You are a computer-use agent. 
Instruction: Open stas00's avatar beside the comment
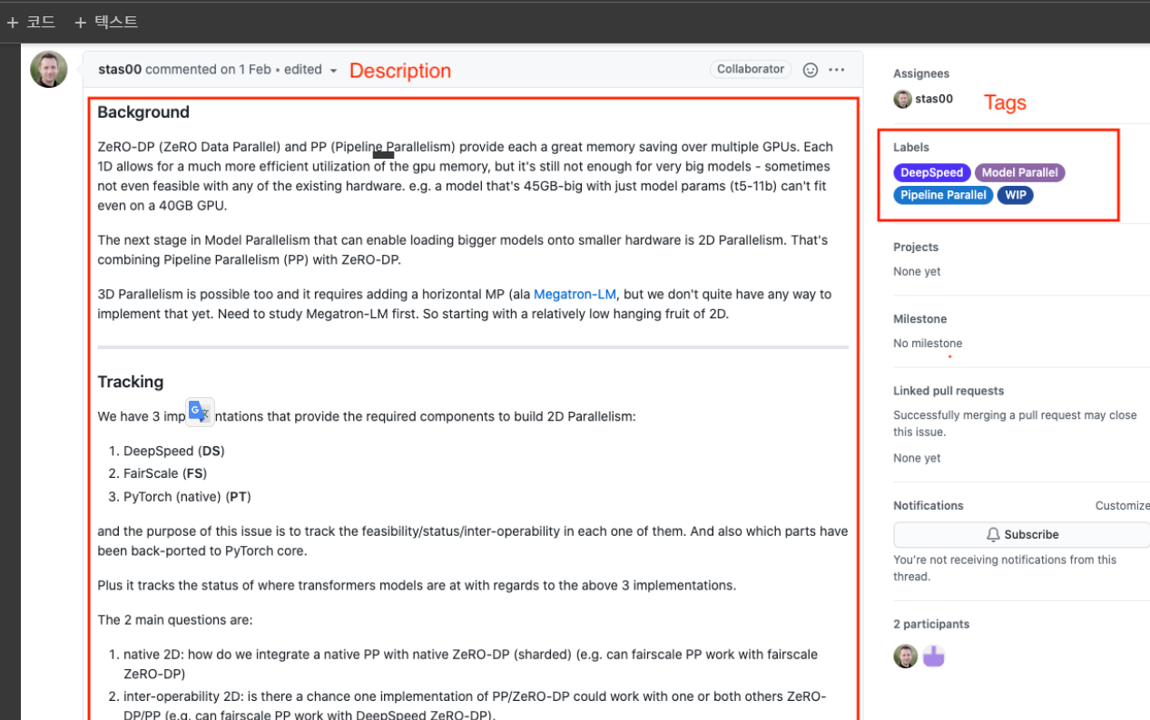point(49,69)
